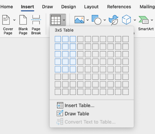
Task: Click the Cover Page icon
Action: pos(6,20)
